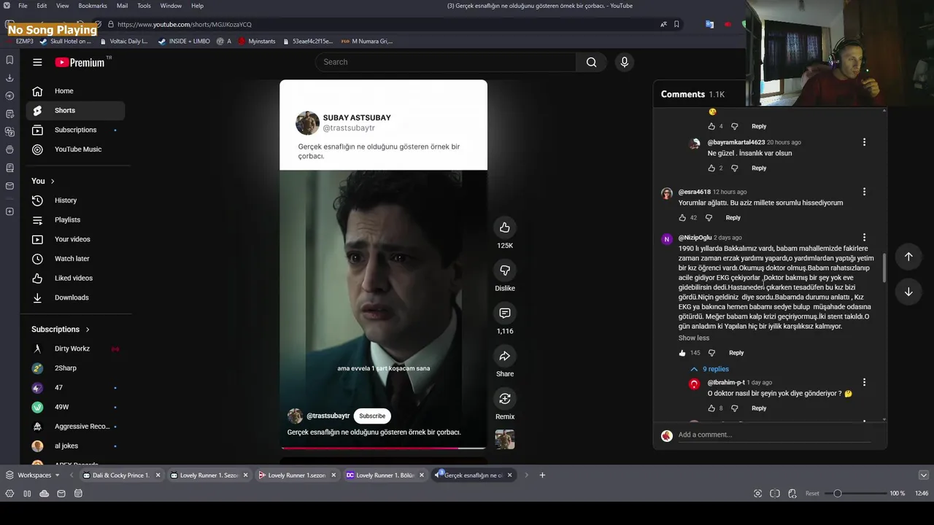
Task: Share this short video
Action: click(505, 356)
